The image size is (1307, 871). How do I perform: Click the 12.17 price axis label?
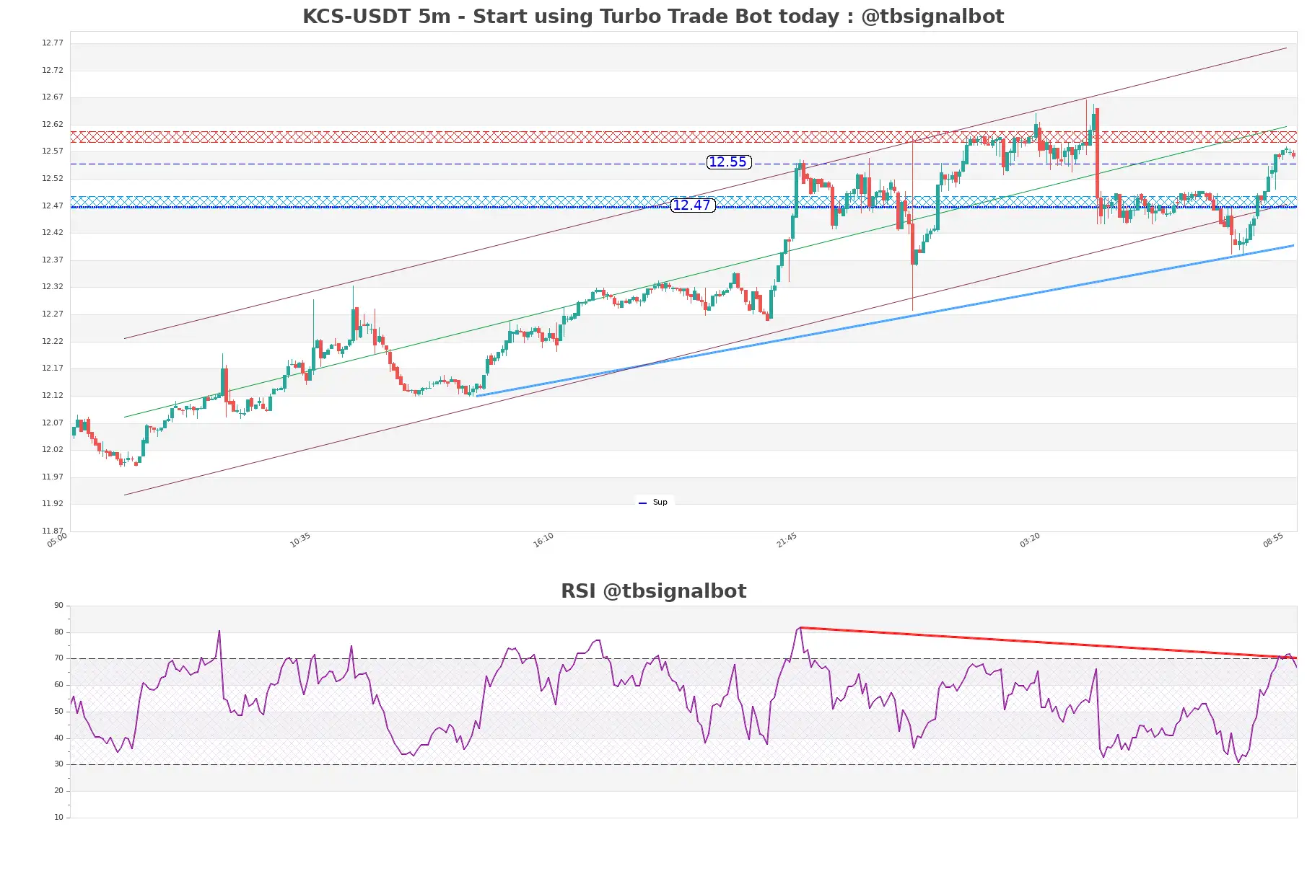click(x=53, y=368)
